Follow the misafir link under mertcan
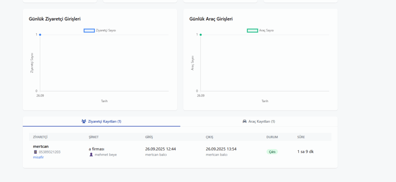396x182 pixels. [x=38, y=157]
